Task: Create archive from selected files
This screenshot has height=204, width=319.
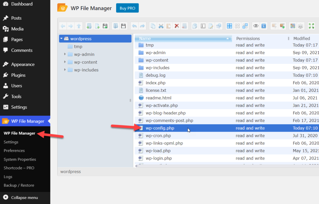Action: tap(282, 26)
